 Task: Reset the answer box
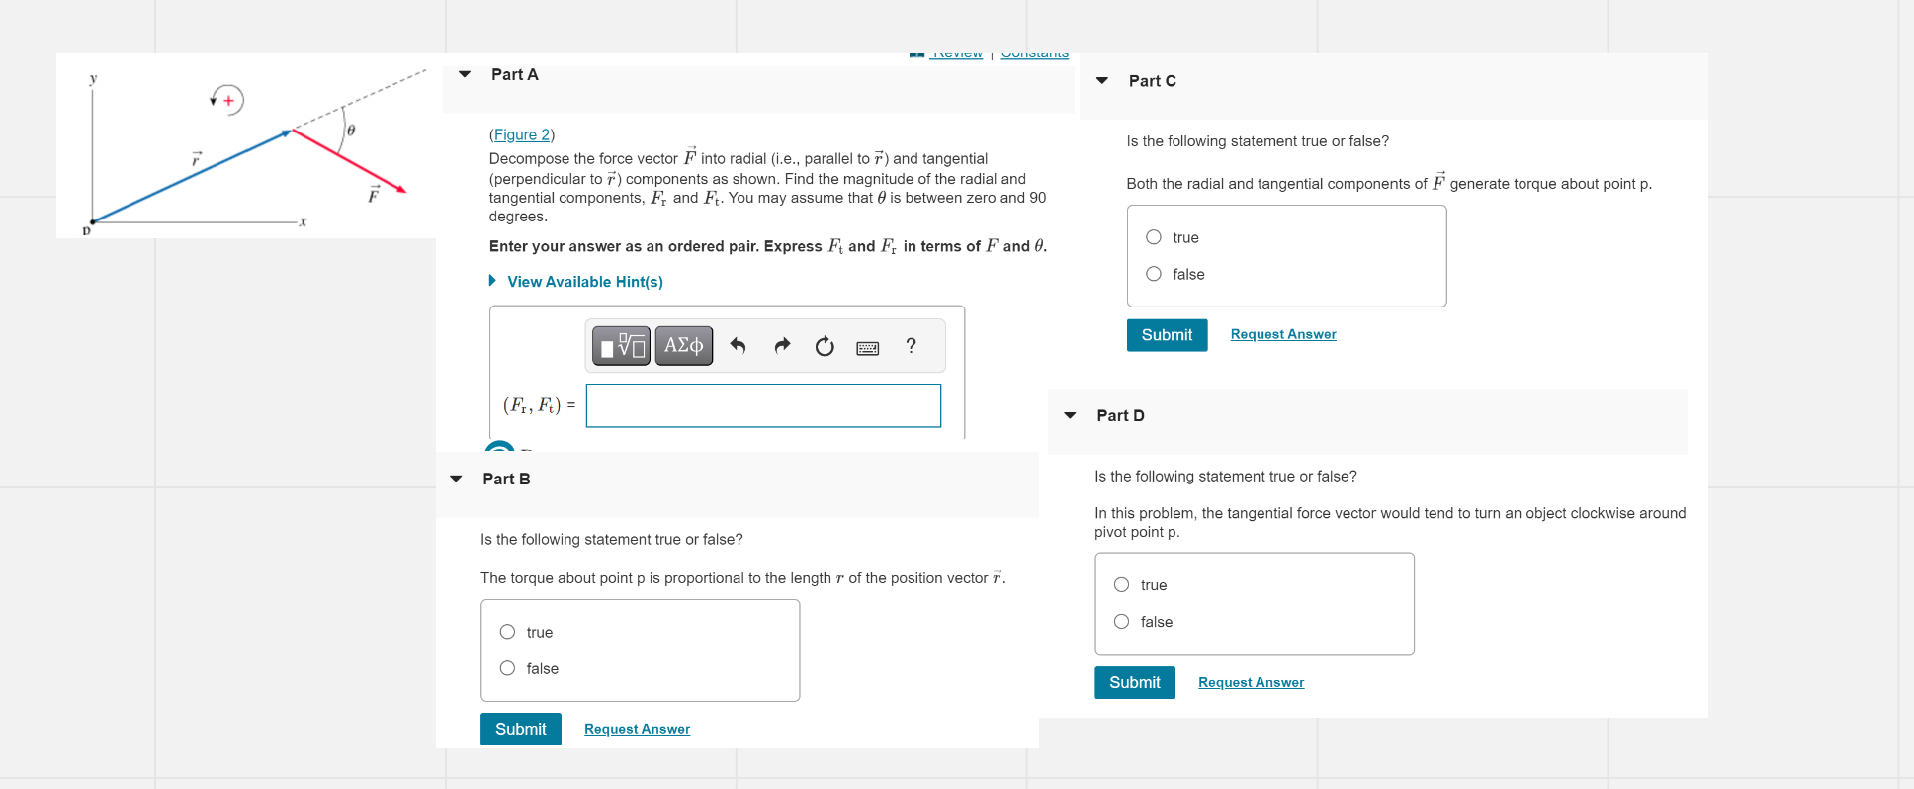[825, 346]
